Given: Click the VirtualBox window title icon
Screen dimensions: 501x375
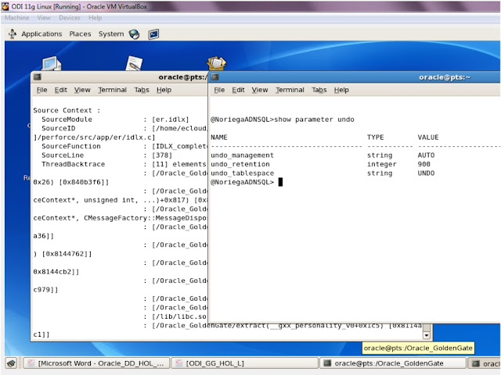Looking at the screenshot, I should [x=5, y=6].
